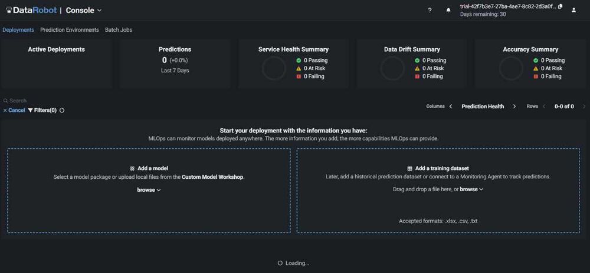Go to next rows page
The height and width of the screenshot is (273, 590).
coord(584,106)
